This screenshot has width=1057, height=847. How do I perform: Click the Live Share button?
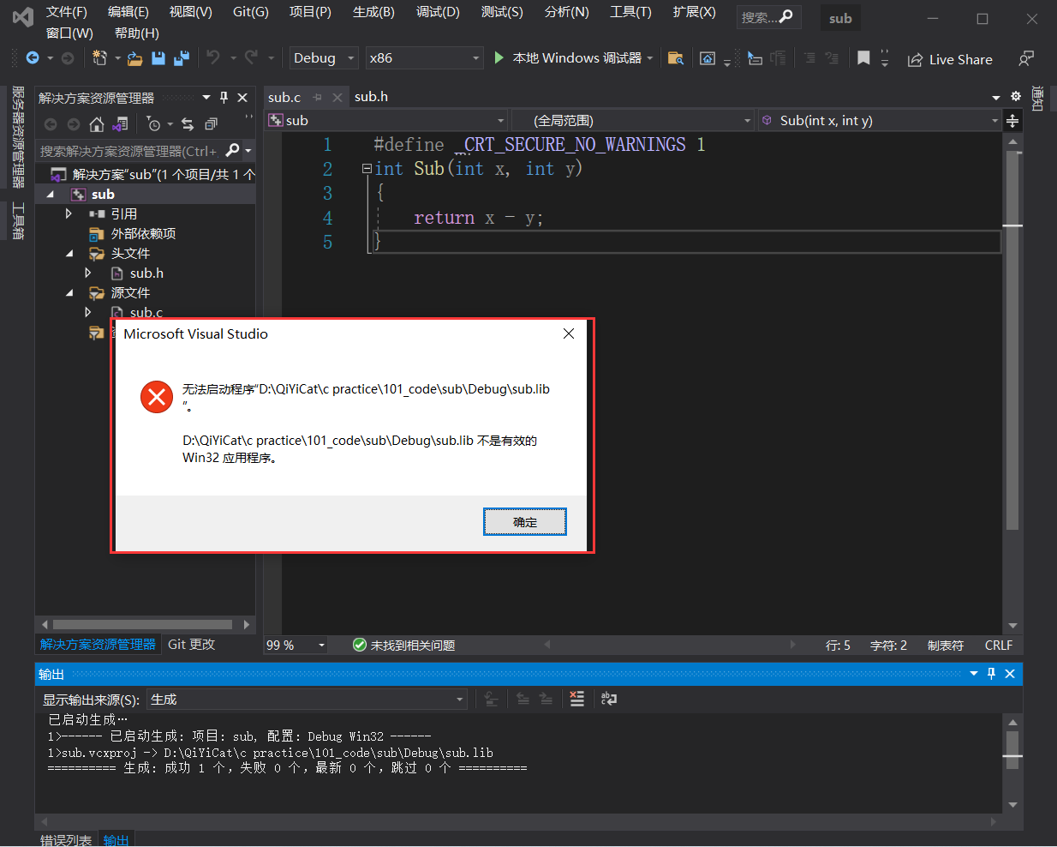pos(950,59)
